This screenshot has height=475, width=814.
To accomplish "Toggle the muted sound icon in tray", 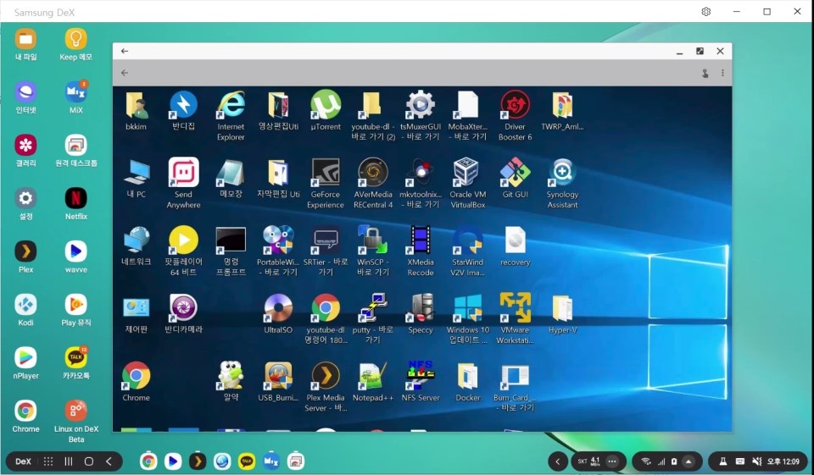I will (757, 461).
